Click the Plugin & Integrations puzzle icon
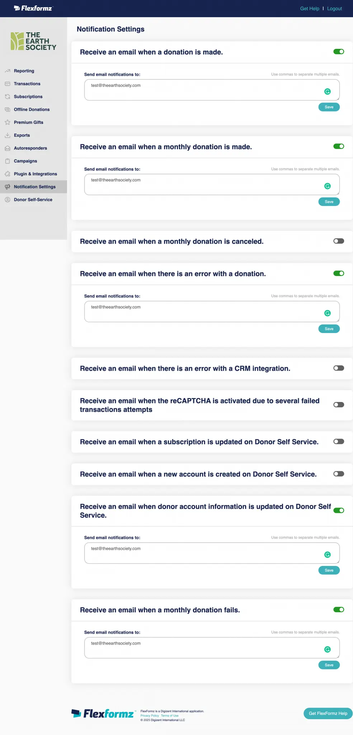353x735 pixels. [7, 174]
